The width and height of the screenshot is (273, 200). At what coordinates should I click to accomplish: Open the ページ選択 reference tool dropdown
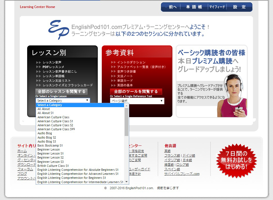pyautogui.click(x=137, y=101)
